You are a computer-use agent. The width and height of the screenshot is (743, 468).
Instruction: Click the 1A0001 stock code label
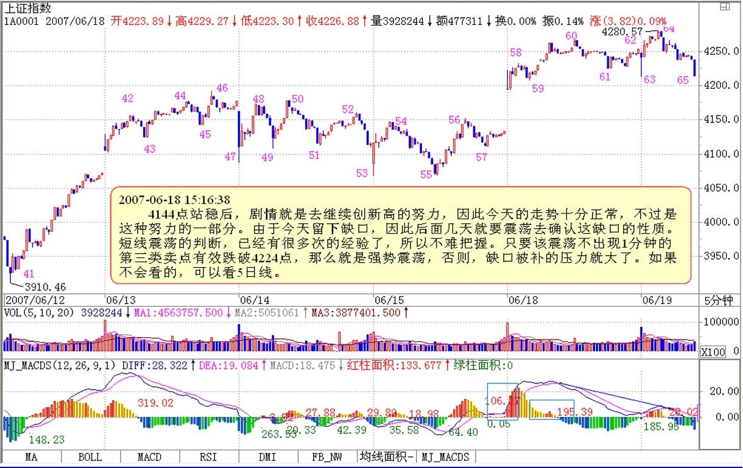click(x=22, y=21)
